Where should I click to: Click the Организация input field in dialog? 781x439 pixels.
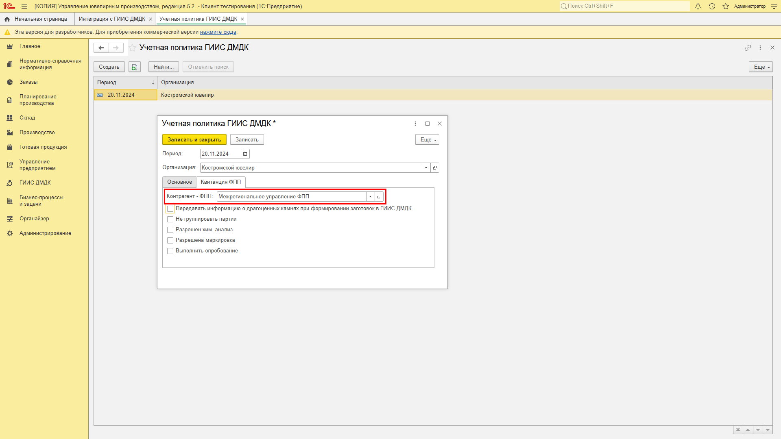pos(311,167)
